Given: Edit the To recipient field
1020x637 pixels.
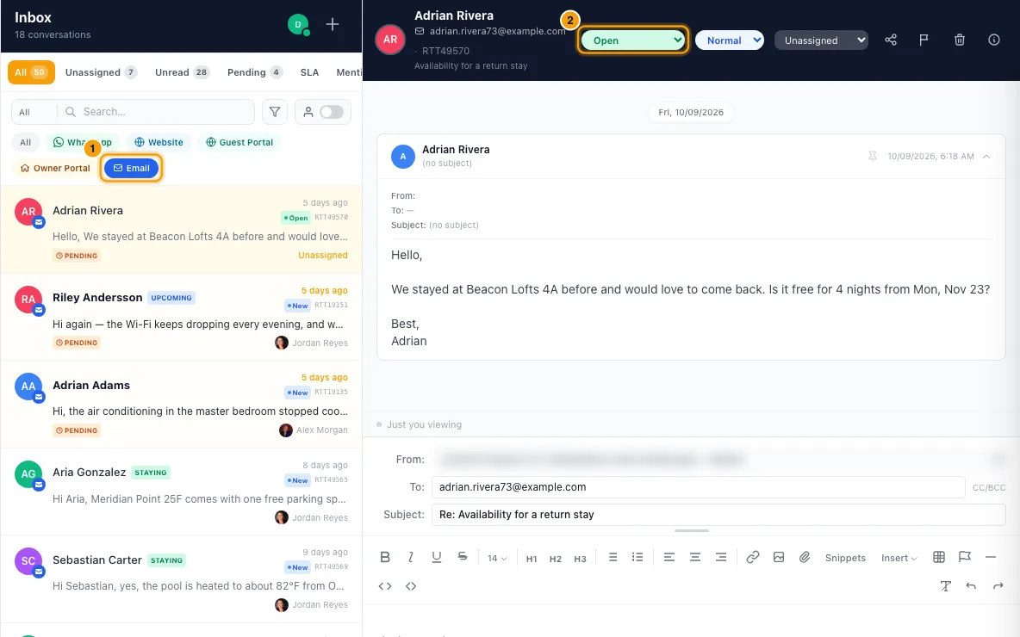Looking at the screenshot, I should click(698, 487).
